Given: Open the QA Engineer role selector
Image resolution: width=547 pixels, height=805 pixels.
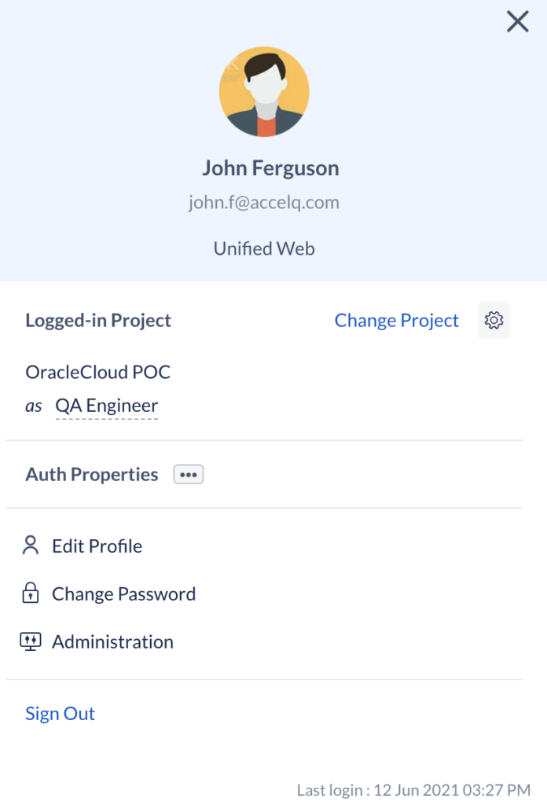Looking at the screenshot, I should (106, 406).
